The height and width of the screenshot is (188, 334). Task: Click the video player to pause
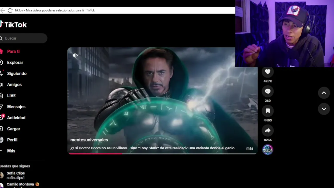tap(162, 101)
